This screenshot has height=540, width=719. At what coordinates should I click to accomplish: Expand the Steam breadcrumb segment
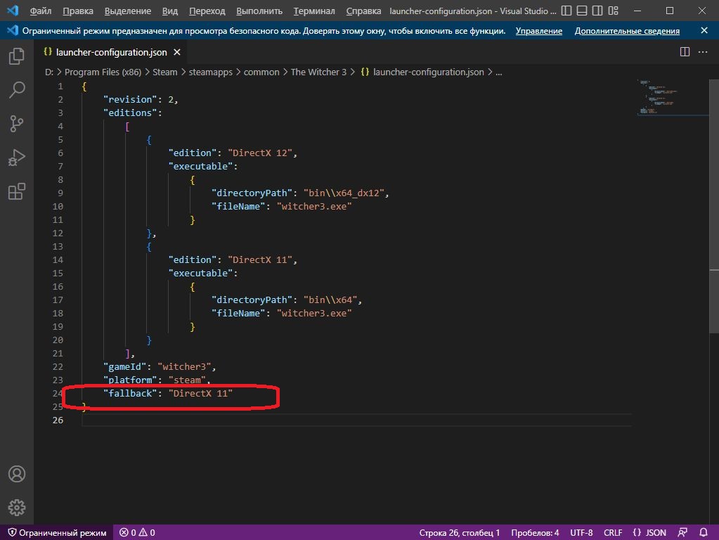pos(164,72)
